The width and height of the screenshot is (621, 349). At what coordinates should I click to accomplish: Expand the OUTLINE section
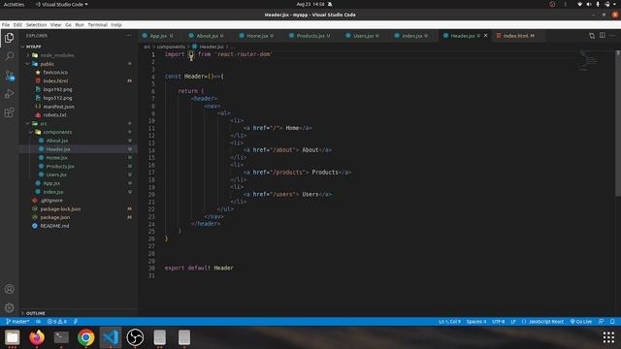click(x=35, y=313)
